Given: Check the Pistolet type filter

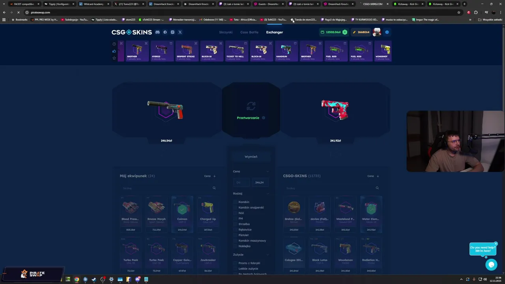Looking at the screenshot, I should coord(236,235).
